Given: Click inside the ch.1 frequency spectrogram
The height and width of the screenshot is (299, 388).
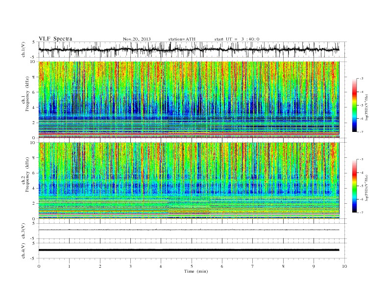Looking at the screenshot, I should pos(189,100).
